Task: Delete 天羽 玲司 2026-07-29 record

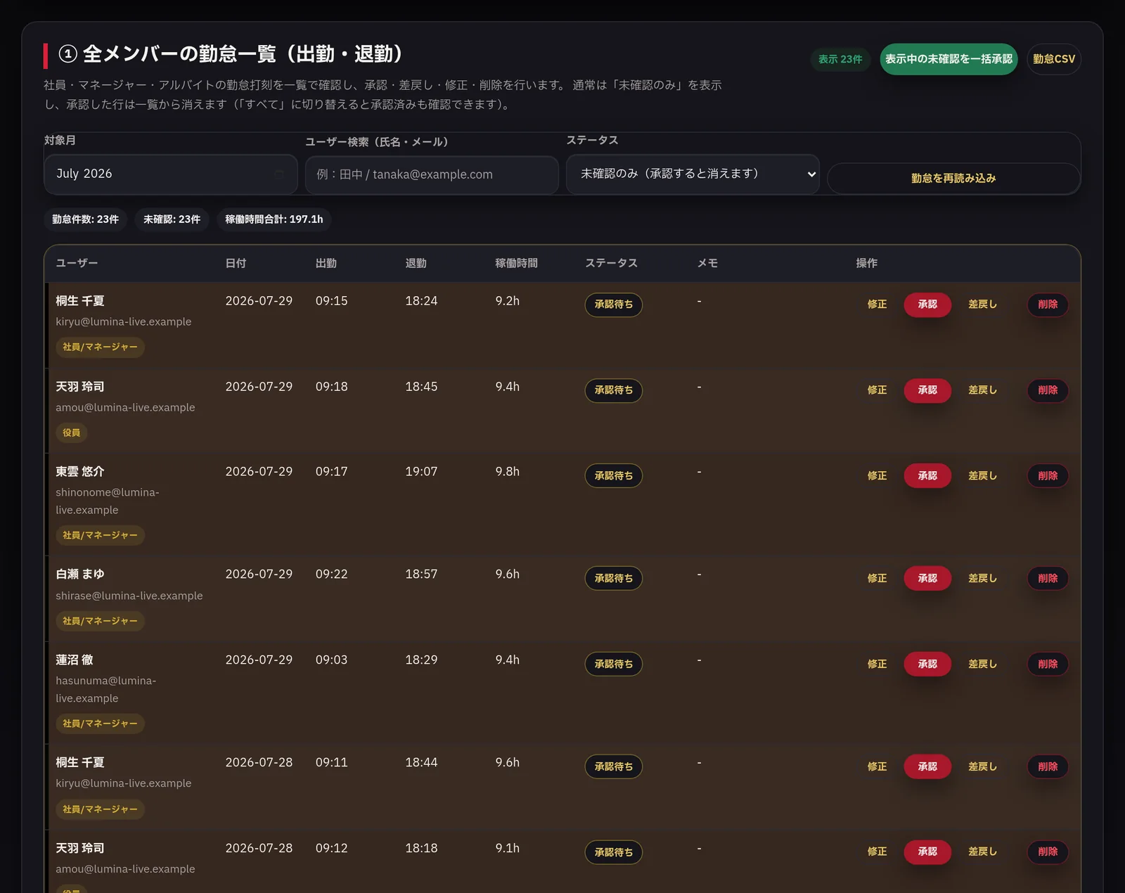Action: [1048, 390]
